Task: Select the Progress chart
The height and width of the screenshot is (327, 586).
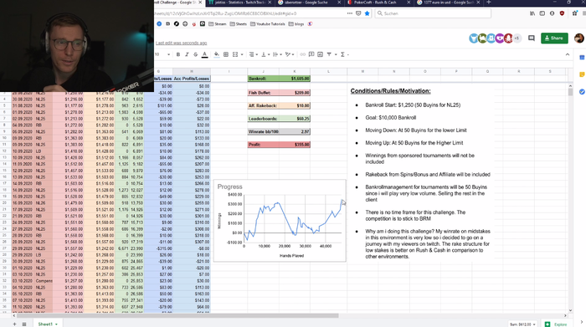Action: [x=280, y=221]
